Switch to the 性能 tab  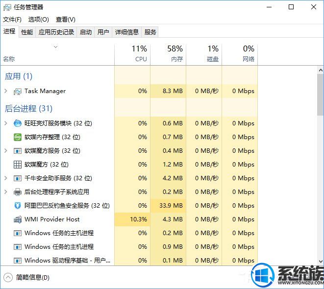point(27,32)
